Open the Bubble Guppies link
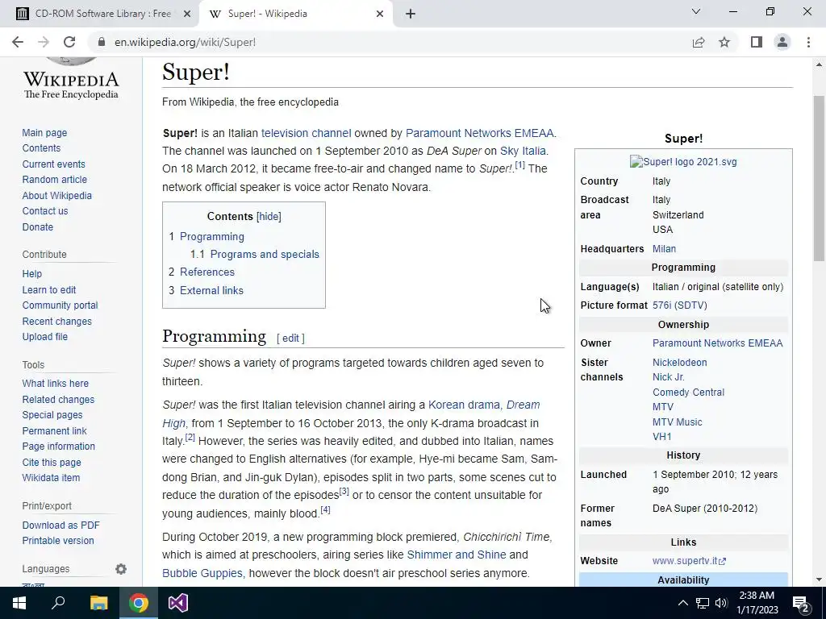 pyautogui.click(x=202, y=573)
